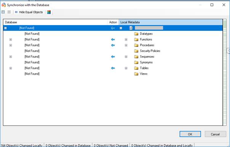This screenshot has height=147, width=230.
Task: Expand the Functions folder in Local Metadata
Action: pos(126,40)
